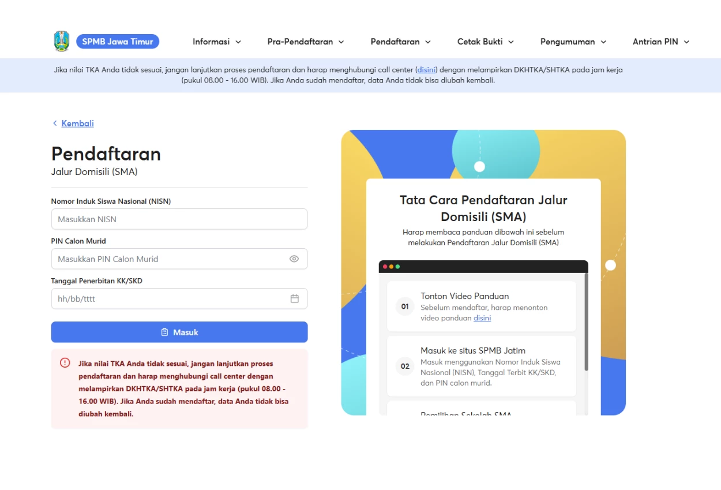This screenshot has width=721, height=490.
Task: Go back via the Kembali link
Action: [x=78, y=124]
